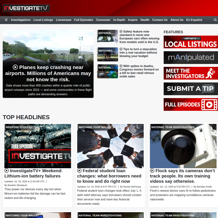
Task: Open the hamburger menu icon
Action: click(x=6, y=20)
